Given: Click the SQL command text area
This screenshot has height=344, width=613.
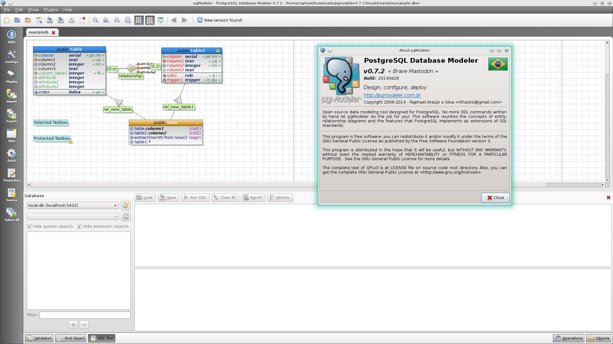Looking at the screenshot, I should click(x=373, y=235).
